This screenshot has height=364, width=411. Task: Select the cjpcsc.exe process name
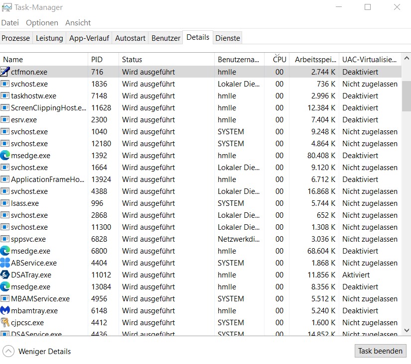pos(27,322)
